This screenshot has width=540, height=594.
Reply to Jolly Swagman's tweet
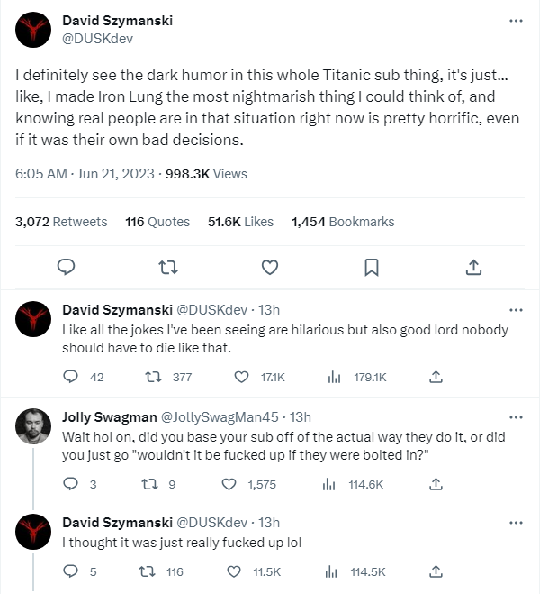[x=70, y=485]
